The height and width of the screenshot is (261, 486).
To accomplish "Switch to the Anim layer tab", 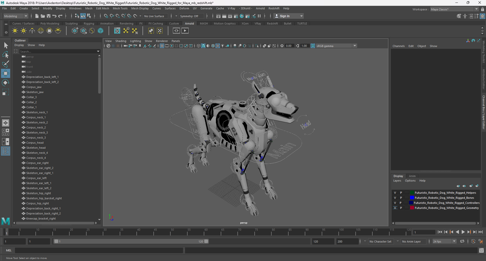I will tap(412, 176).
